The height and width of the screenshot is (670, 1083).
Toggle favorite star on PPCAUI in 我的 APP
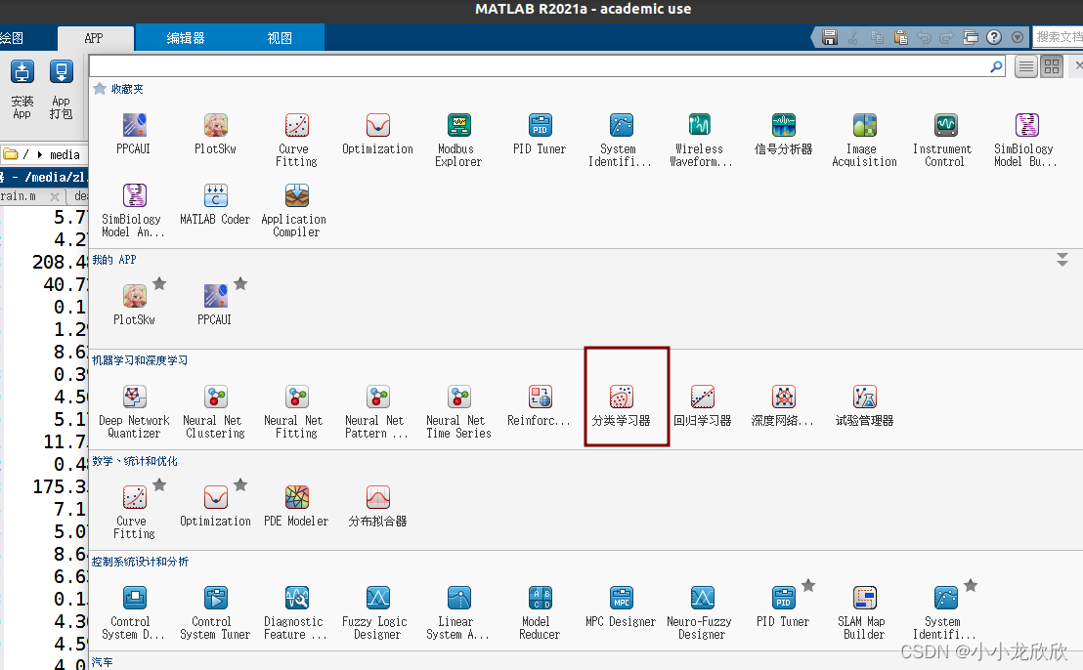pos(240,283)
